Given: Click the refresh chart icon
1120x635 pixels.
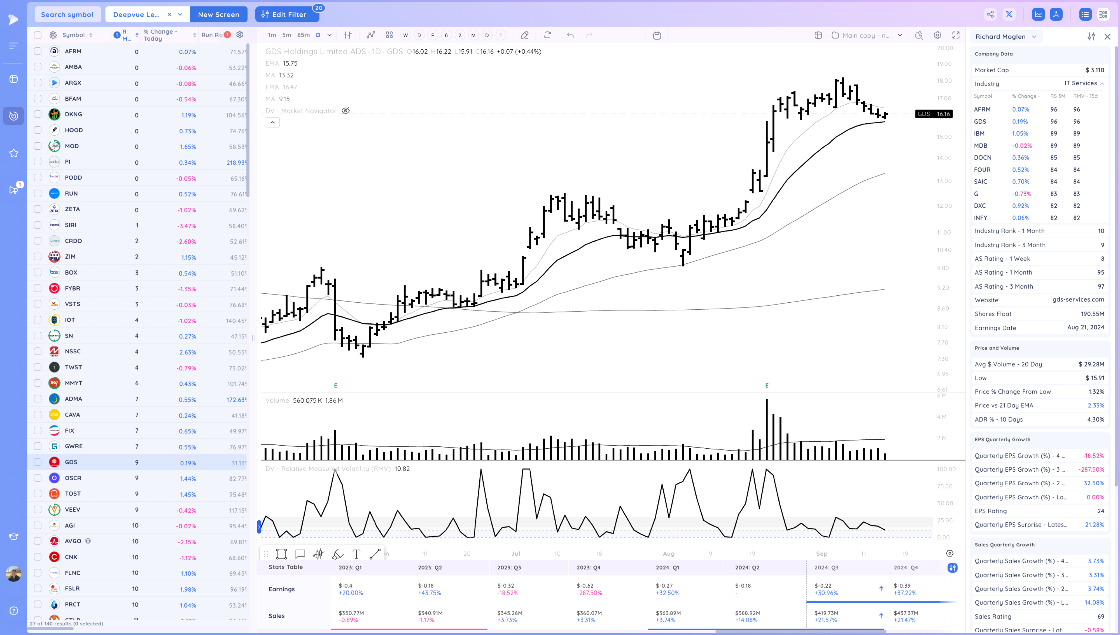Looking at the screenshot, I should (547, 35).
